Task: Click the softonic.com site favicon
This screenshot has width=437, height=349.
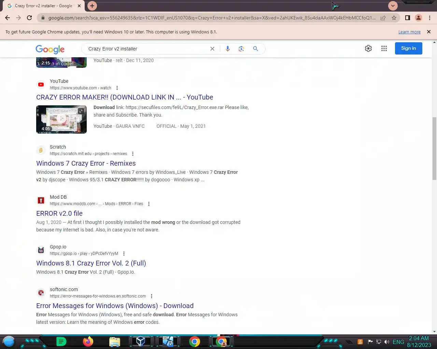Action: click(x=41, y=293)
